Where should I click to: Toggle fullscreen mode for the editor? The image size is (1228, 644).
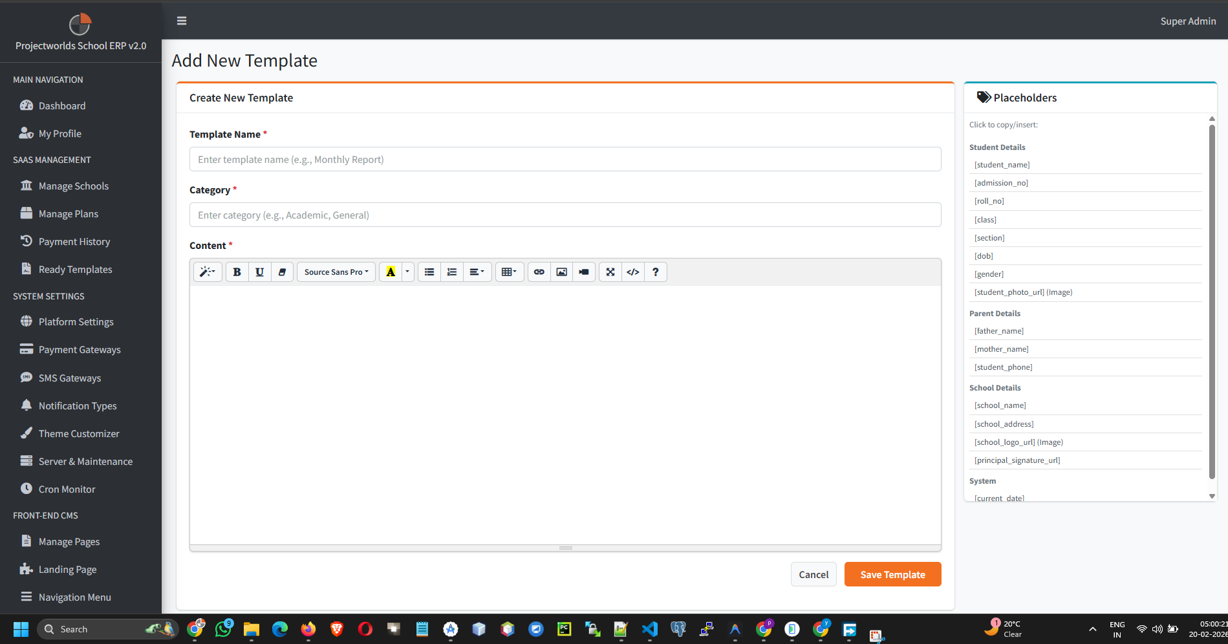pyautogui.click(x=610, y=272)
